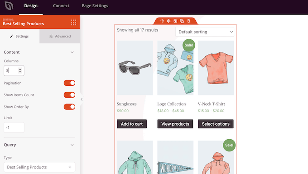The width and height of the screenshot is (308, 174).
Task: Click the V-Neck T-Shirt product title
Action: tap(212, 104)
